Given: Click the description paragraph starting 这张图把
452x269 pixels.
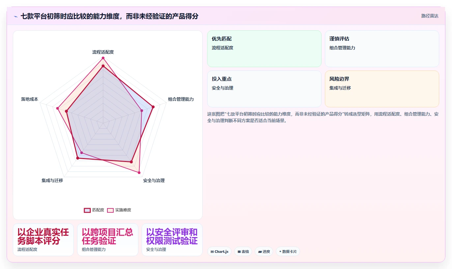Looking at the screenshot, I should coord(323,117).
